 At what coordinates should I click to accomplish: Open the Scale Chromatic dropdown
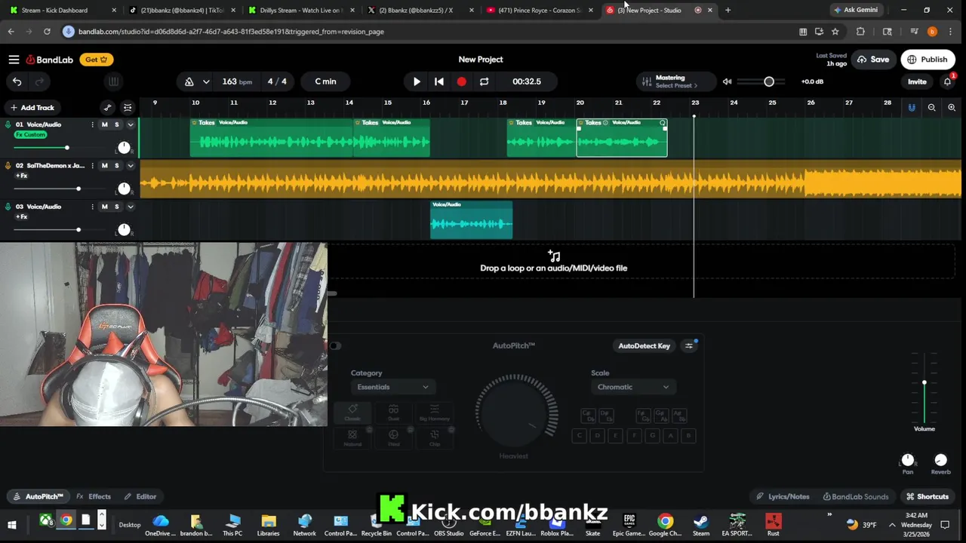pos(632,387)
